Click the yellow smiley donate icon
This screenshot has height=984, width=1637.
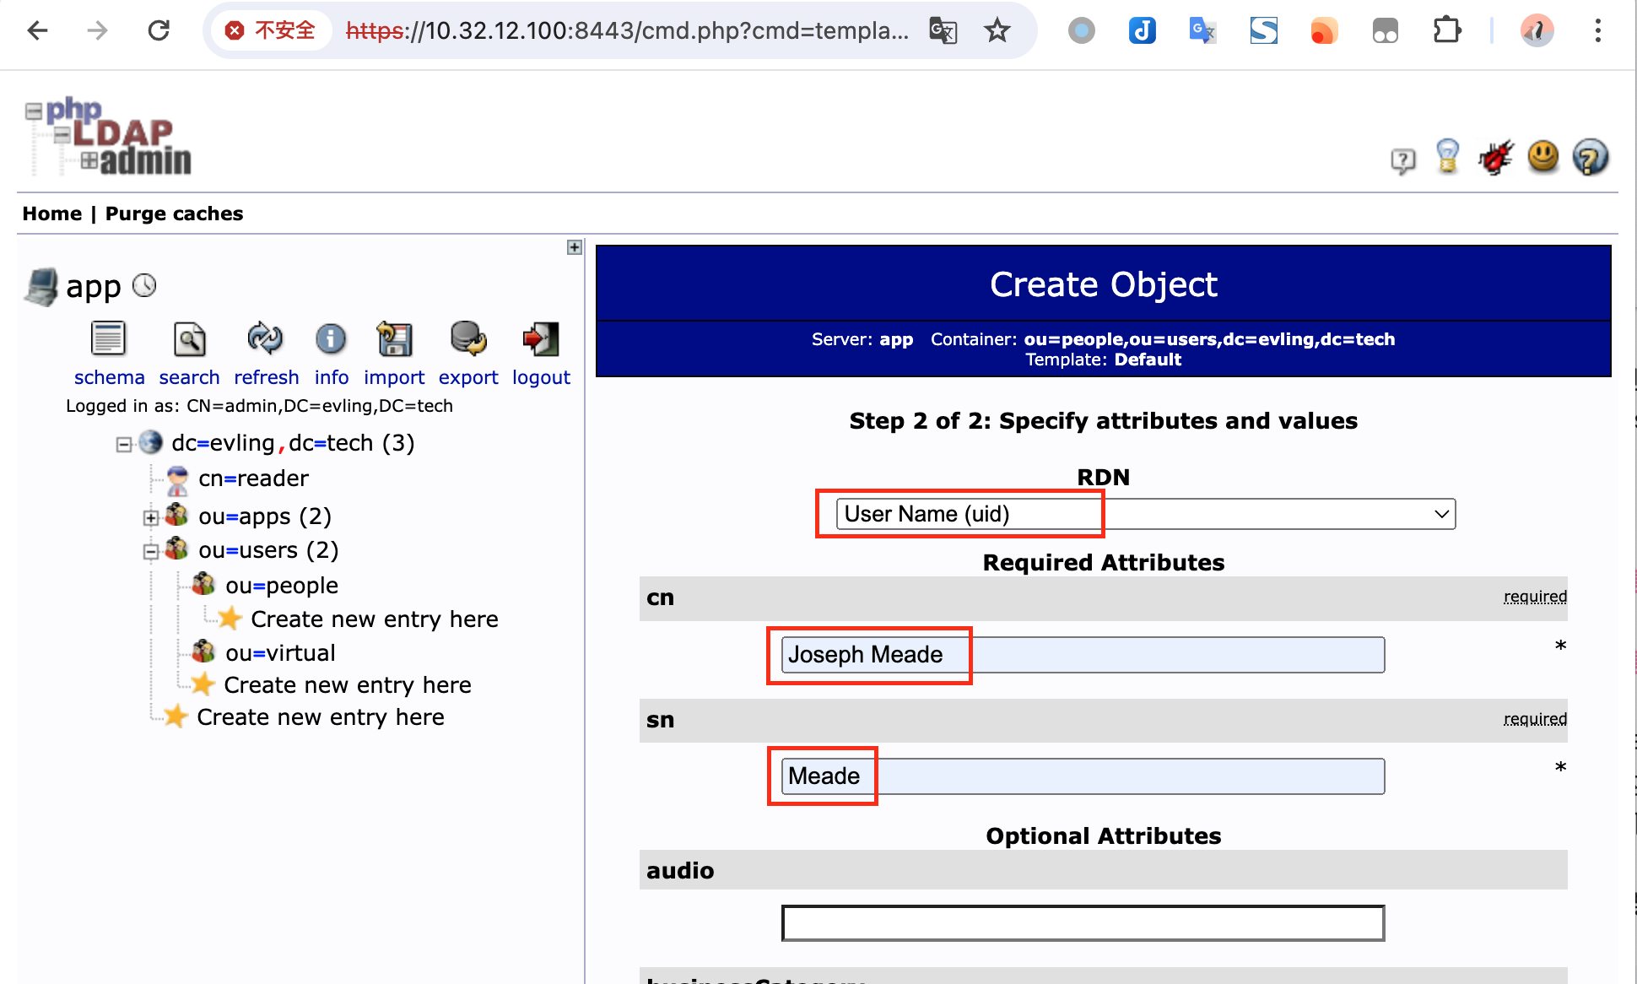1543,156
